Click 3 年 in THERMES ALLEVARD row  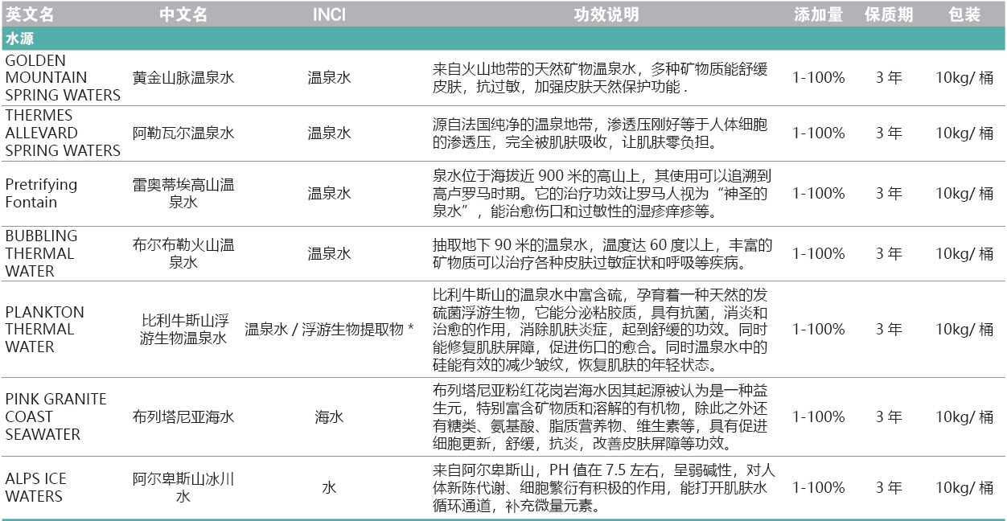889,133
